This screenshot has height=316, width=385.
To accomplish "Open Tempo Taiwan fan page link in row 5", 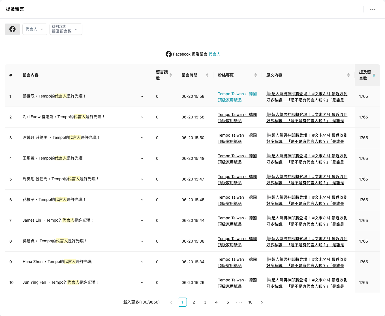I will point(237,180).
